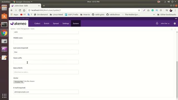Open the Collect menu
Screen dimensions: 178x100
tap(37, 23)
